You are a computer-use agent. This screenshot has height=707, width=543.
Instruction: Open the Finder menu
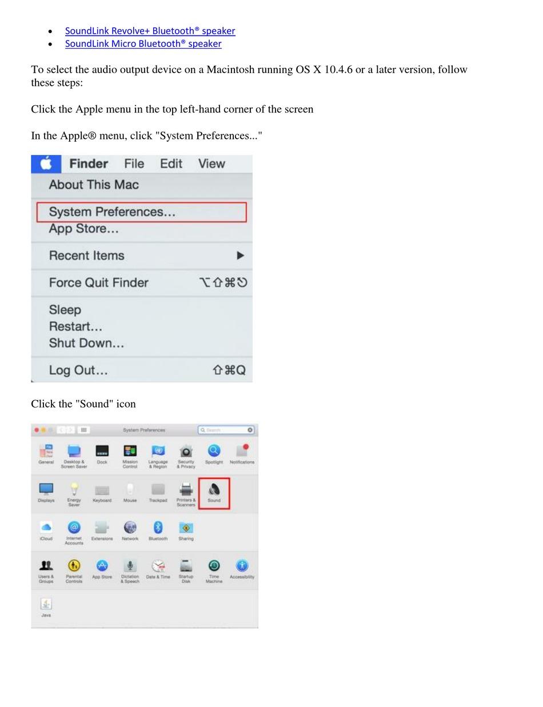tap(89, 164)
